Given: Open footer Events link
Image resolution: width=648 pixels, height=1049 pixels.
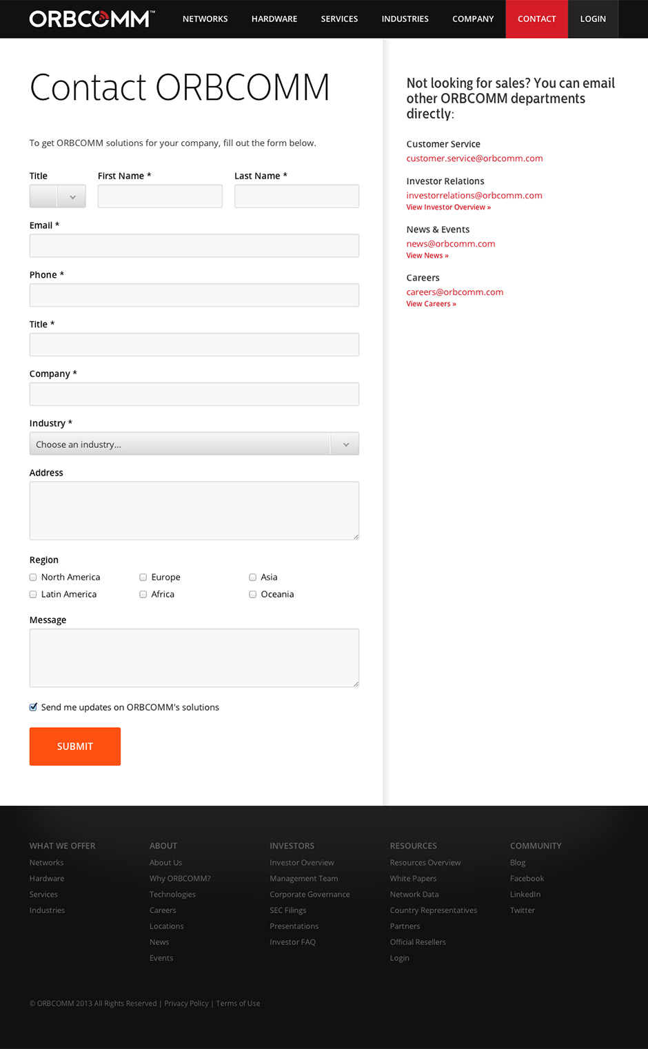Looking at the screenshot, I should coord(161,958).
